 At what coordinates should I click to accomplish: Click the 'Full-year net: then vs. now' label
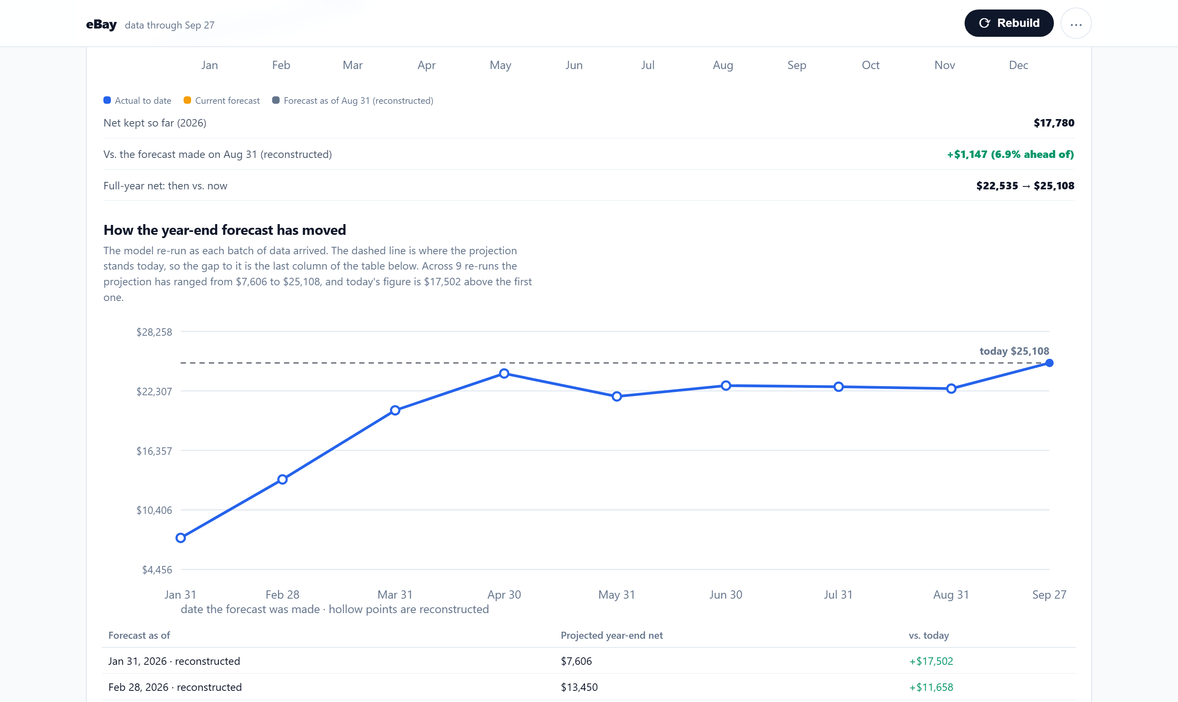165,186
